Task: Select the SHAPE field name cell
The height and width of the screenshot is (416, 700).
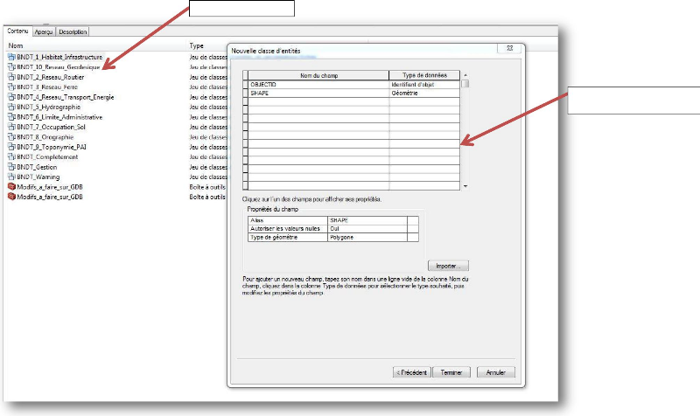Action: 318,94
